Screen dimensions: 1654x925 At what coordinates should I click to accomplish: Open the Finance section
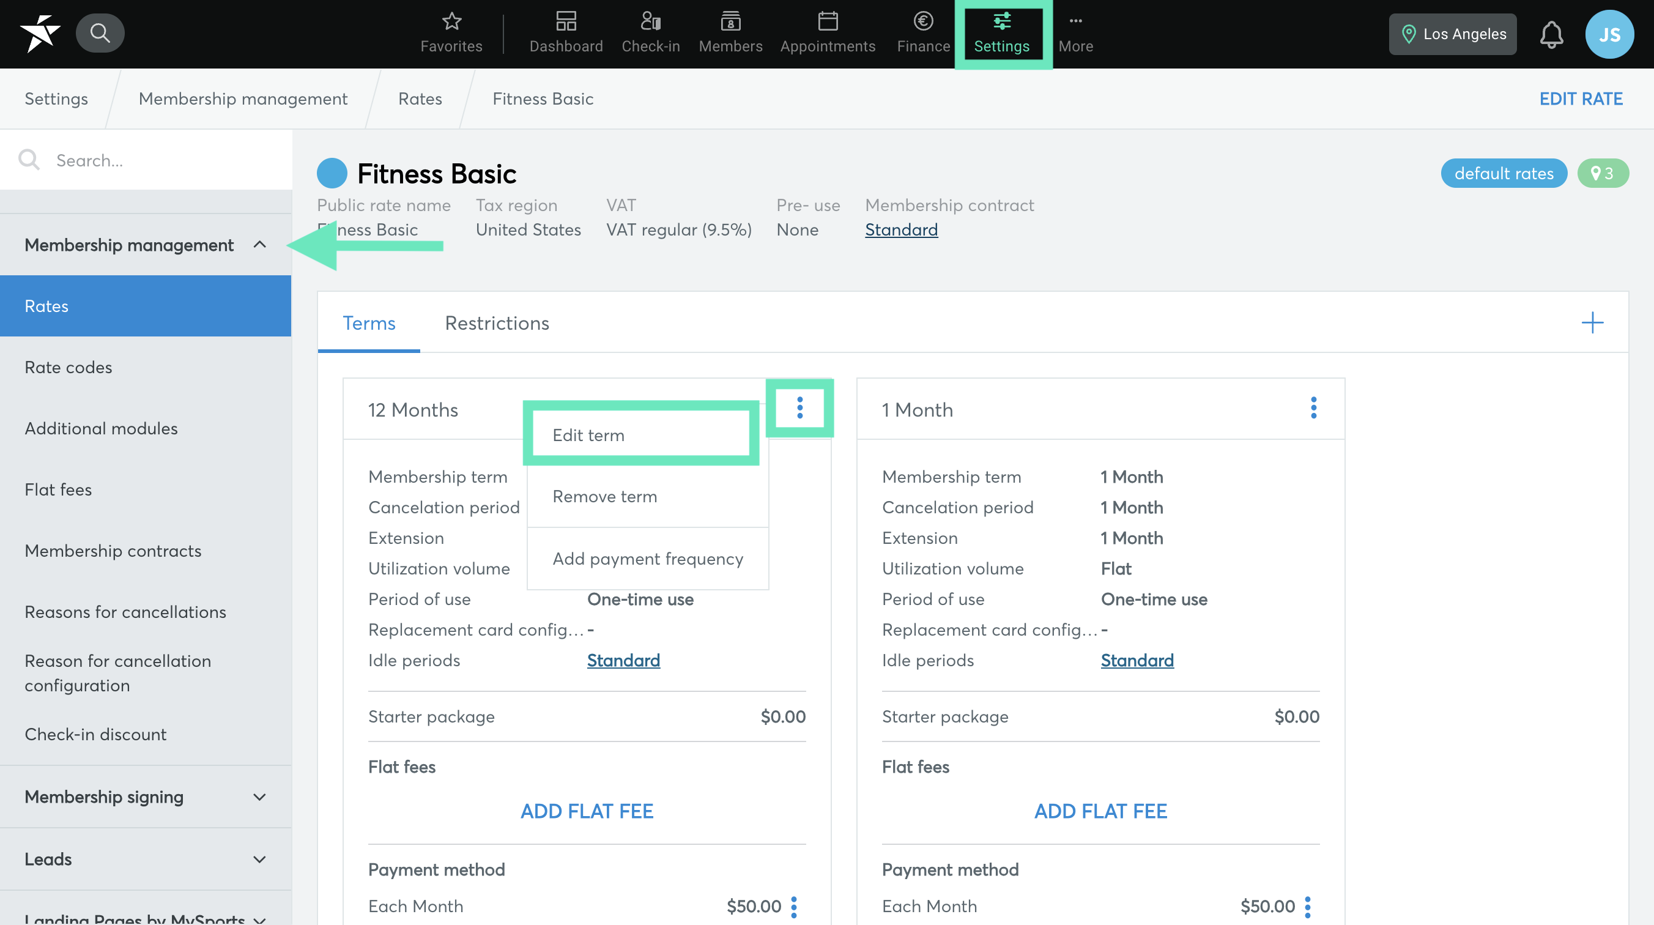[x=922, y=34]
